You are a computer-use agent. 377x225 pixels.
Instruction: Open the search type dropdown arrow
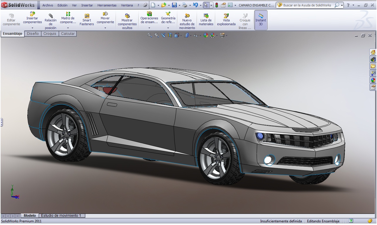tap(342, 5)
